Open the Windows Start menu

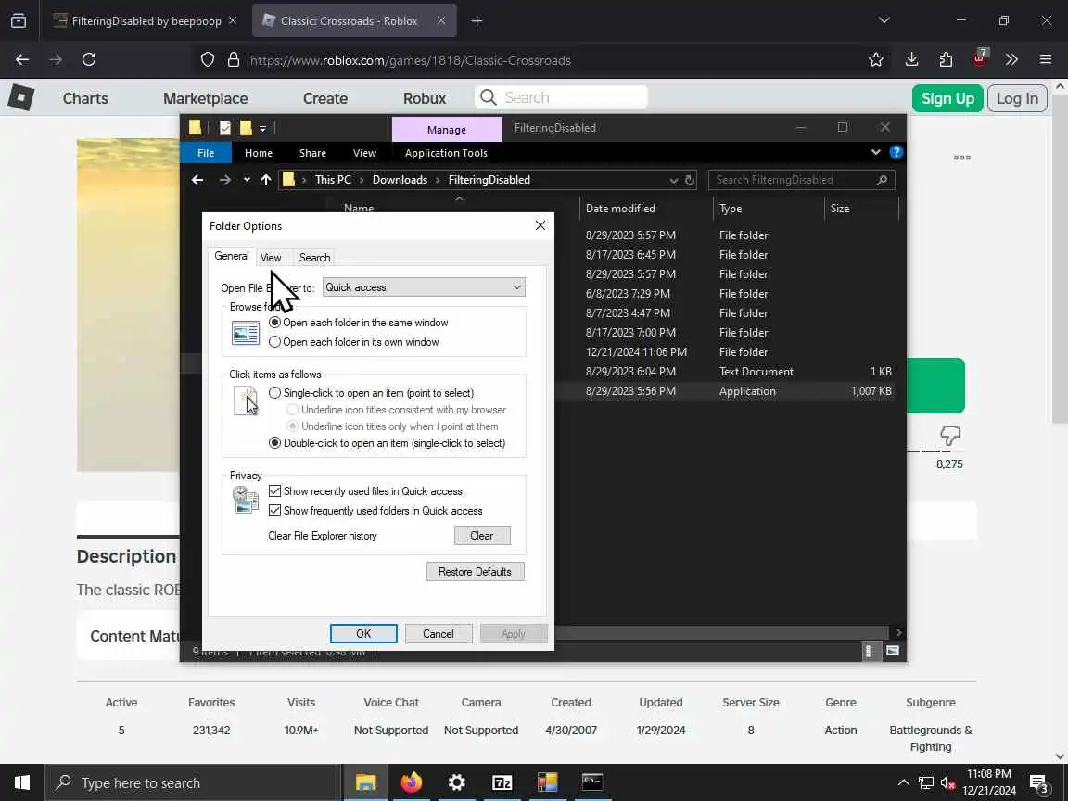[x=22, y=782]
